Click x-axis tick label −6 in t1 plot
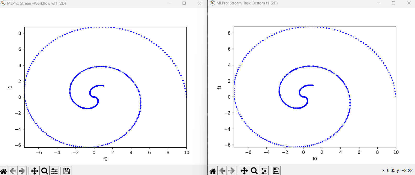Viewport: 415px width, 175px height. (248, 152)
